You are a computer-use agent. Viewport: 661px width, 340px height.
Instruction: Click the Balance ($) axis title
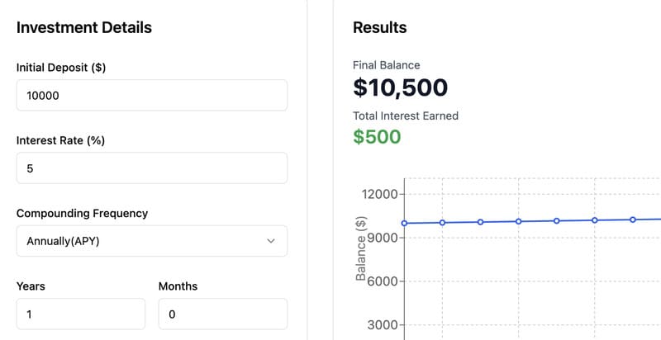[x=361, y=248]
